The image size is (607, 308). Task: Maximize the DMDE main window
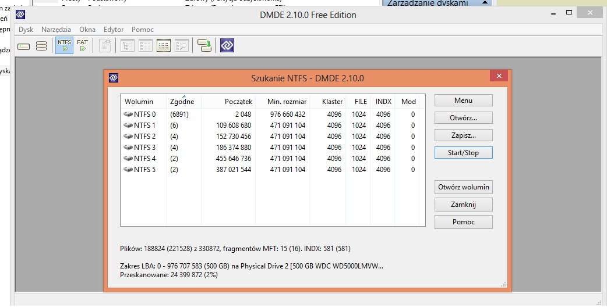[x=569, y=12]
